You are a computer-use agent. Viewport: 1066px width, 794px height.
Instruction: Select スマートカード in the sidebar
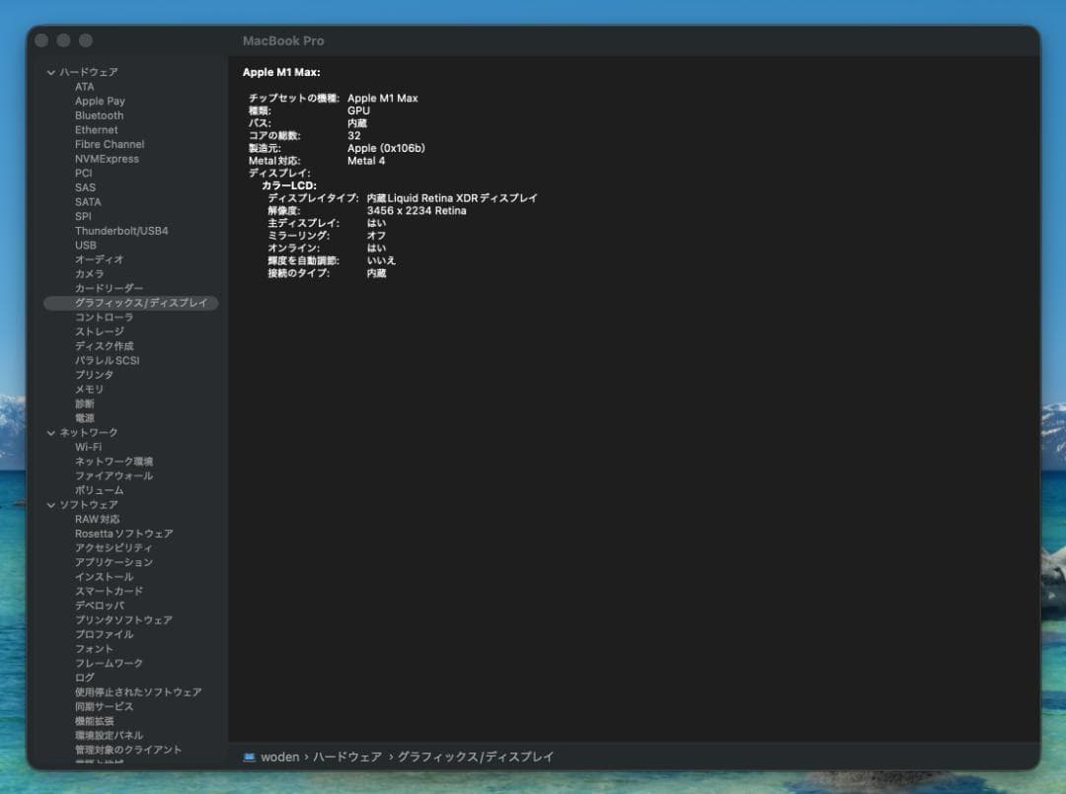click(x=109, y=592)
